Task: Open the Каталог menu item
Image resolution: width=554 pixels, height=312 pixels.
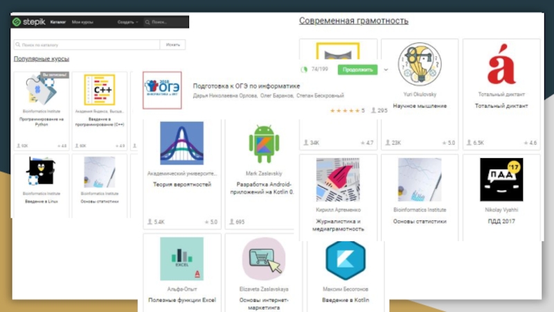Action: 58,22
